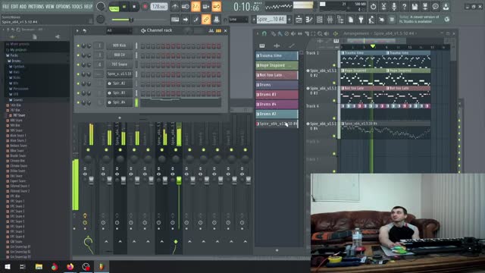Toggle the orange step sequencer view icon
485x273 pixels.
coord(218,30)
